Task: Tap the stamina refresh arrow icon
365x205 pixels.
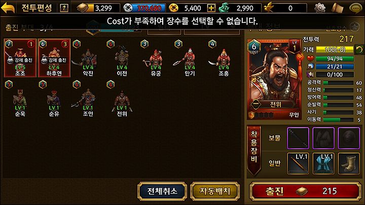Action: [x=359, y=49]
